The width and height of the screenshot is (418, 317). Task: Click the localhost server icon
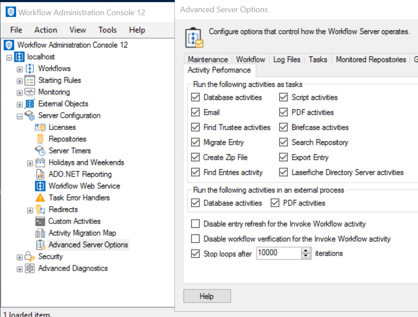20,57
